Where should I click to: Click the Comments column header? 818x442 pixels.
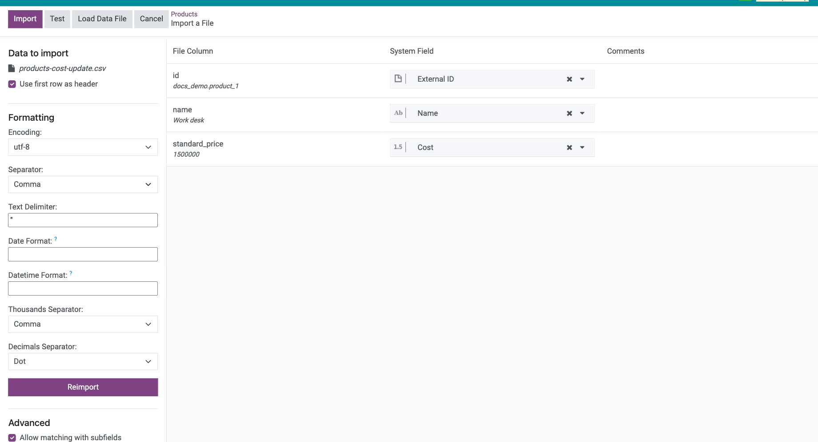click(x=626, y=51)
